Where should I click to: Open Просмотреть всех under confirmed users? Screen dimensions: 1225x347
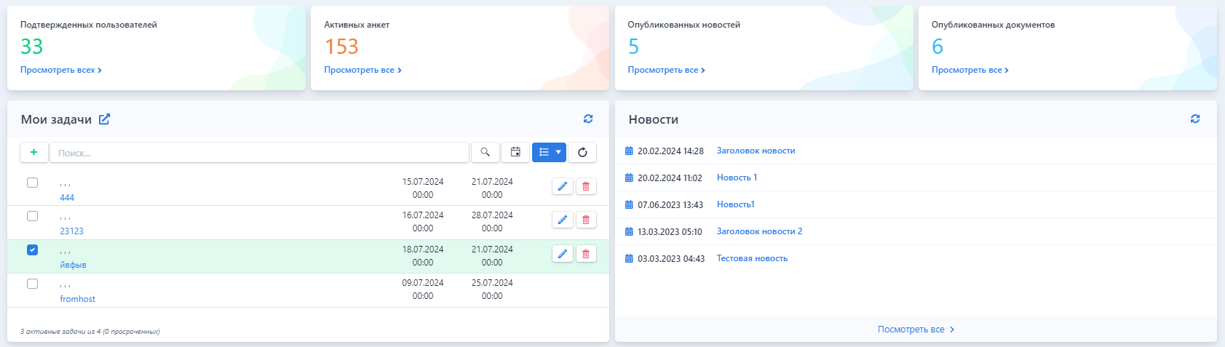60,70
